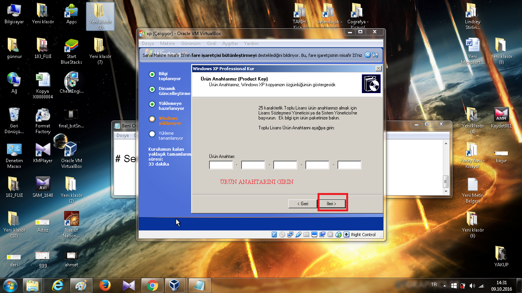
Task: Open Makine menu in VirtualBox window
Action: tap(167, 43)
